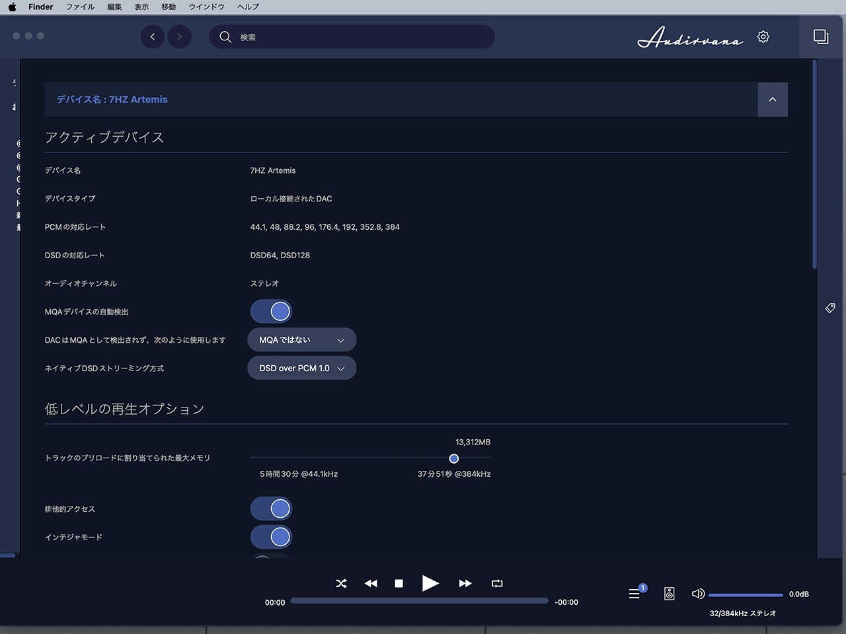This screenshot has height=634, width=846.
Task: Open the DSD over PCM 1.0 dropdown
Action: point(302,369)
